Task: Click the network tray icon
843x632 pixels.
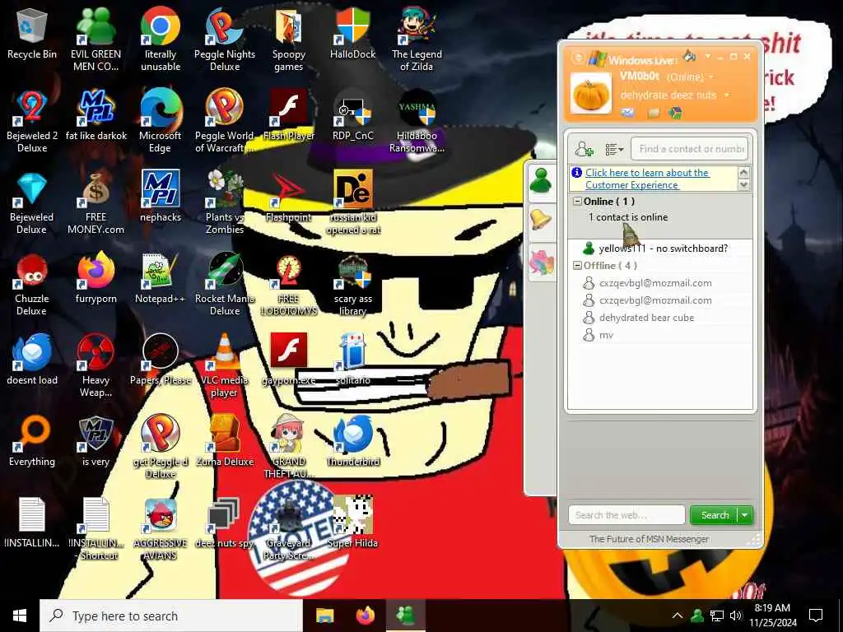Action: 717,616
